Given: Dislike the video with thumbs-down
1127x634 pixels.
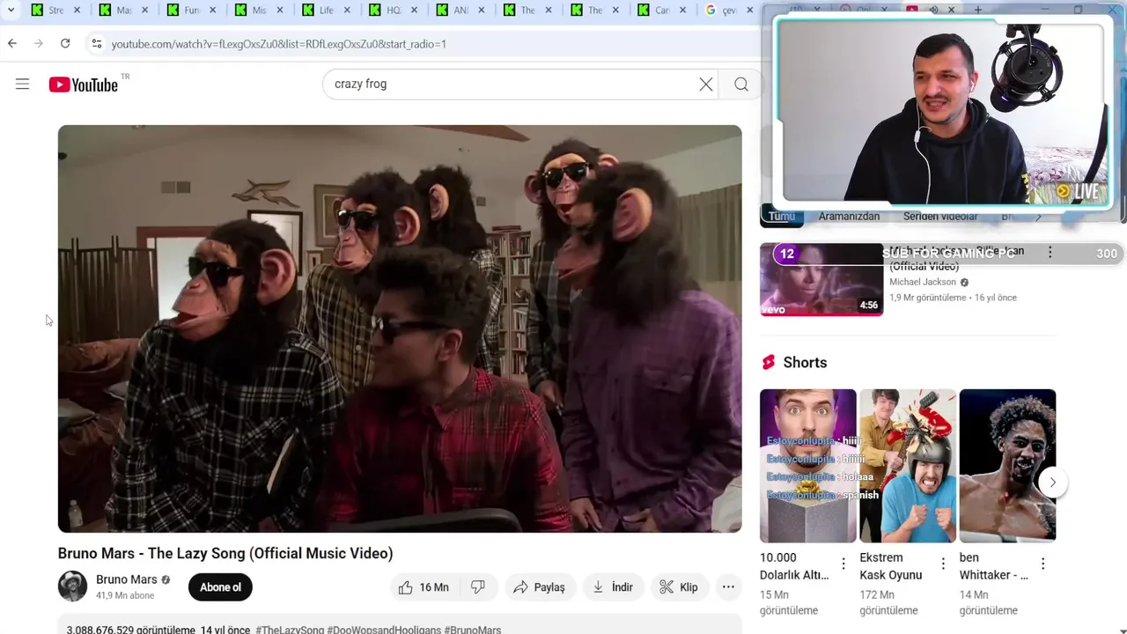Looking at the screenshot, I should pyautogui.click(x=478, y=587).
